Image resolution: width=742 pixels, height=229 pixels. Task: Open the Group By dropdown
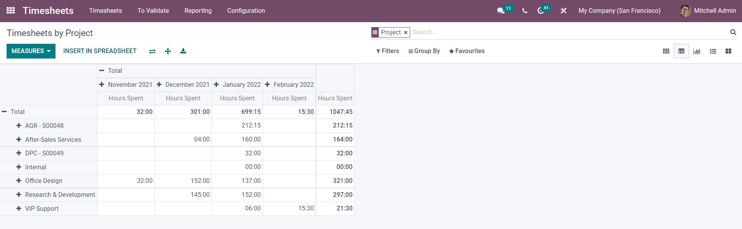424,51
